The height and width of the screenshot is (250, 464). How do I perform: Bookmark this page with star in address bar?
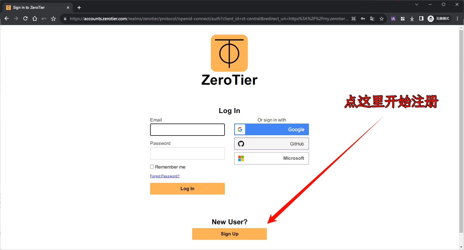(382, 19)
